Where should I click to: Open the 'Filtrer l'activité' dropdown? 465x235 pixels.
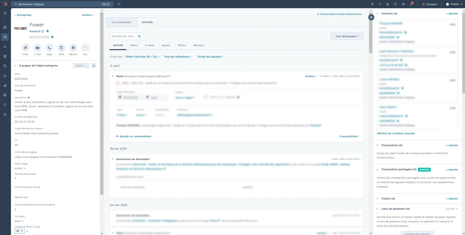point(142,57)
